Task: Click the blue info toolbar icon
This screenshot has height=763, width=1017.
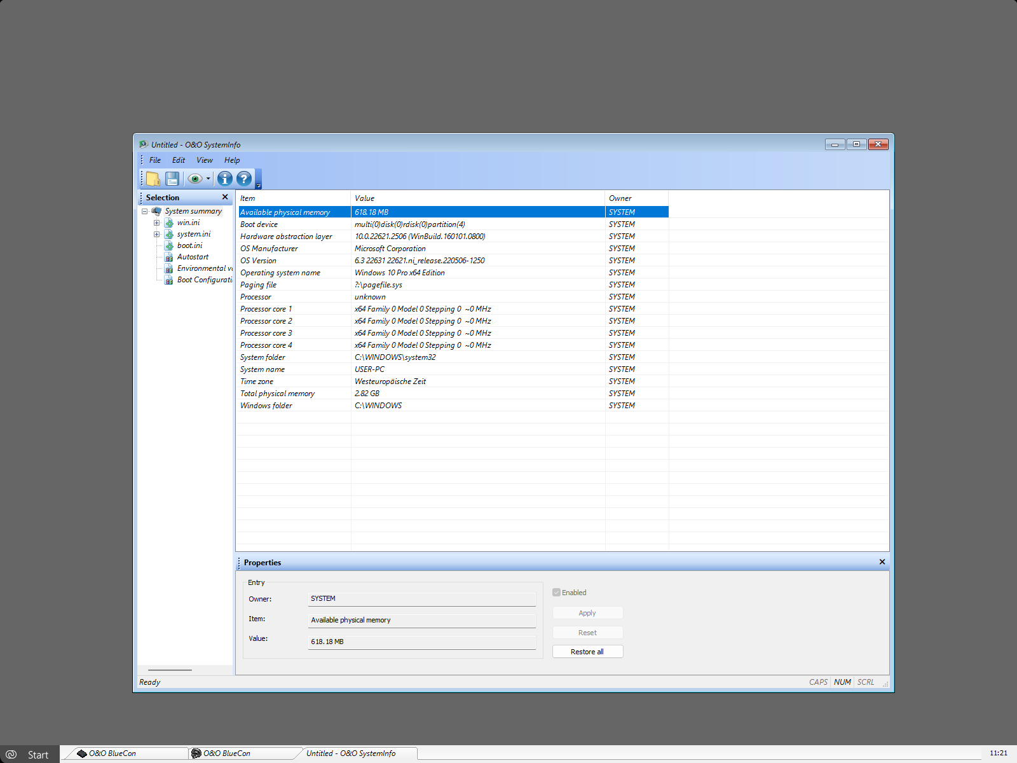Action: [x=225, y=179]
